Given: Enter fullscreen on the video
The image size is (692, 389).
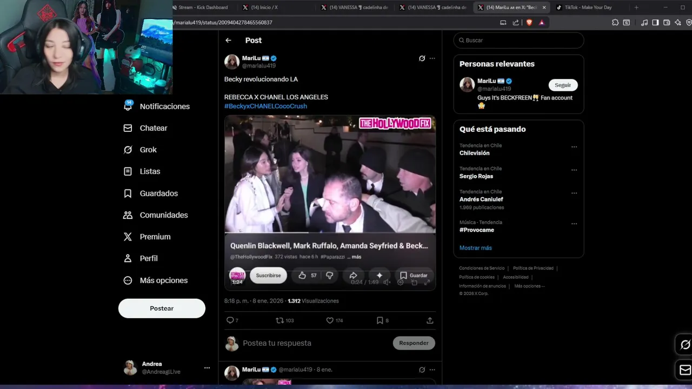Looking at the screenshot, I should click(x=427, y=282).
